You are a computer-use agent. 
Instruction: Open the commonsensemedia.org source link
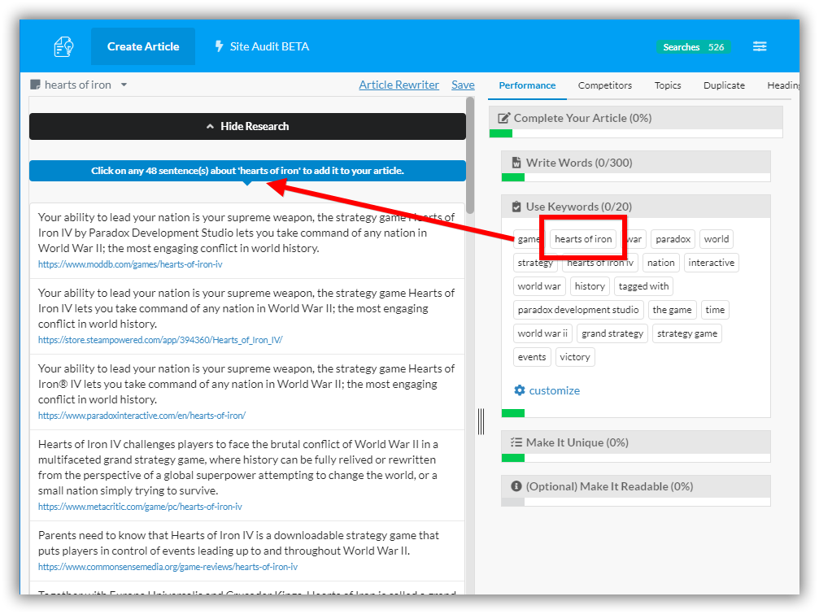(x=168, y=567)
